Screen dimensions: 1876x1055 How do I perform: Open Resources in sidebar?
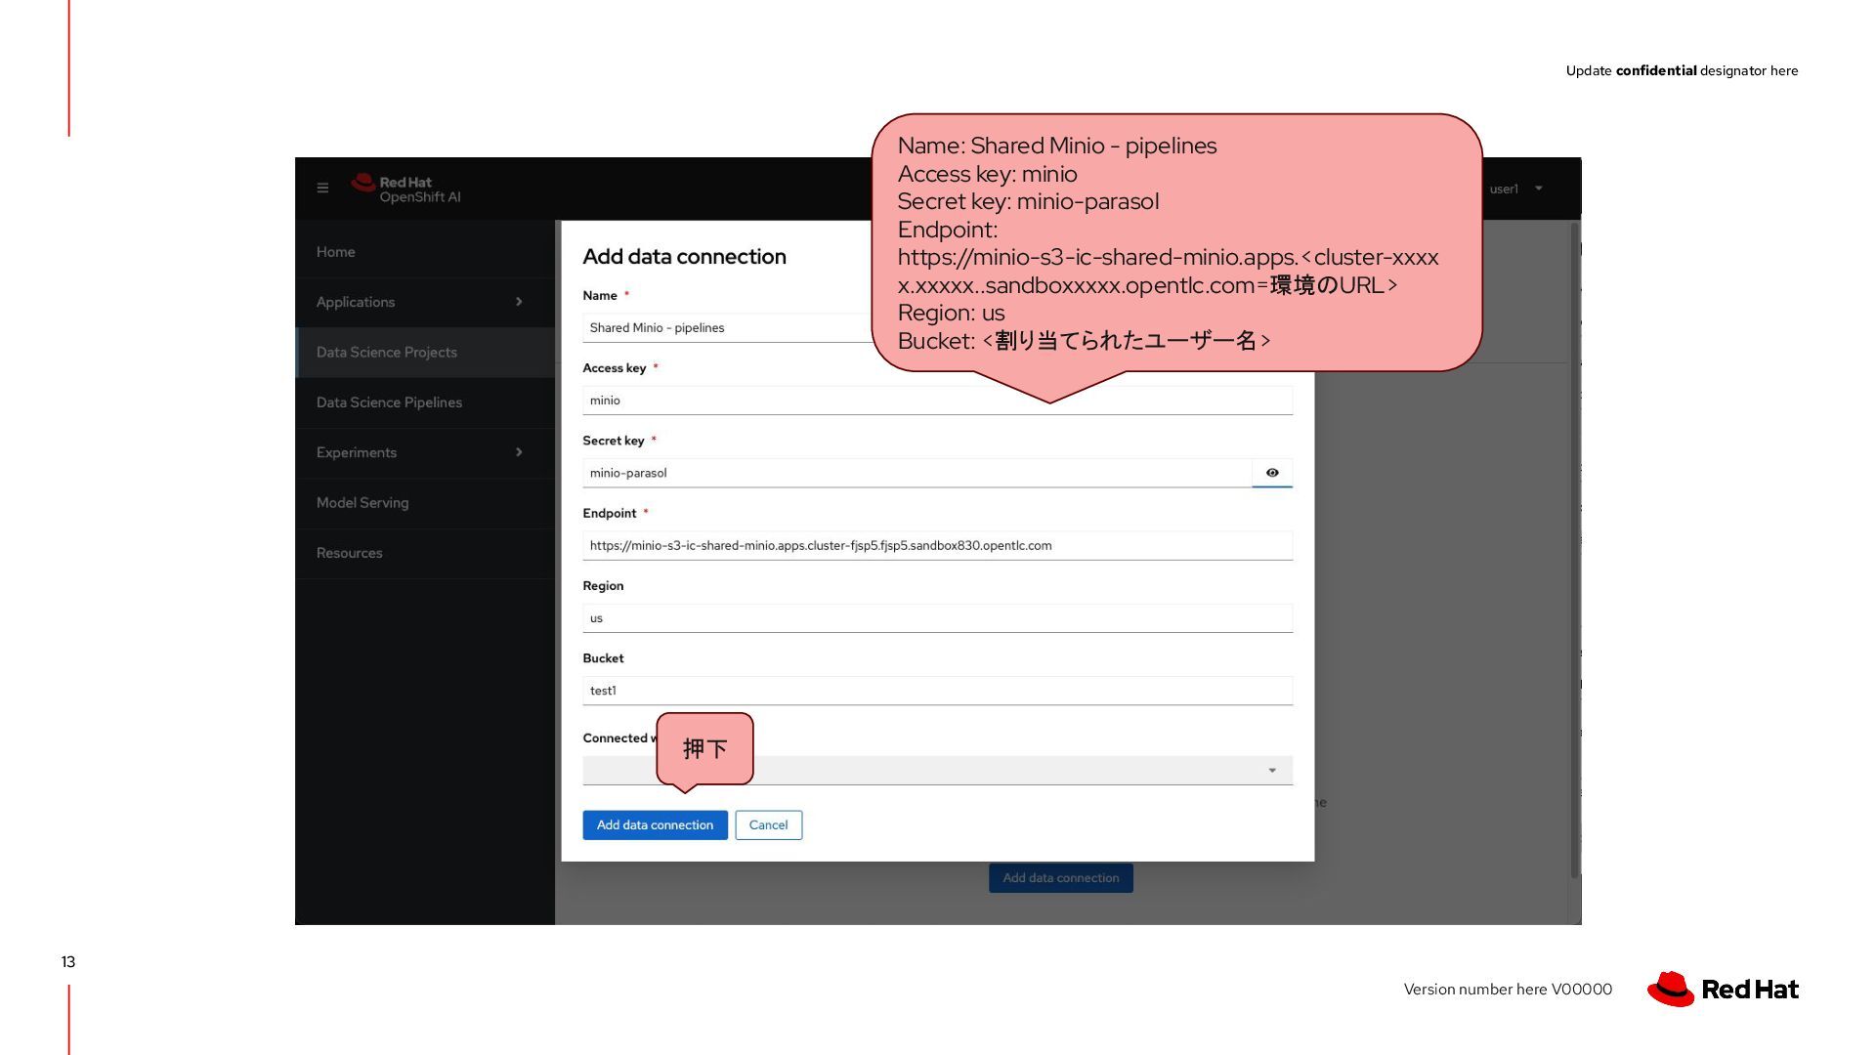425,553
